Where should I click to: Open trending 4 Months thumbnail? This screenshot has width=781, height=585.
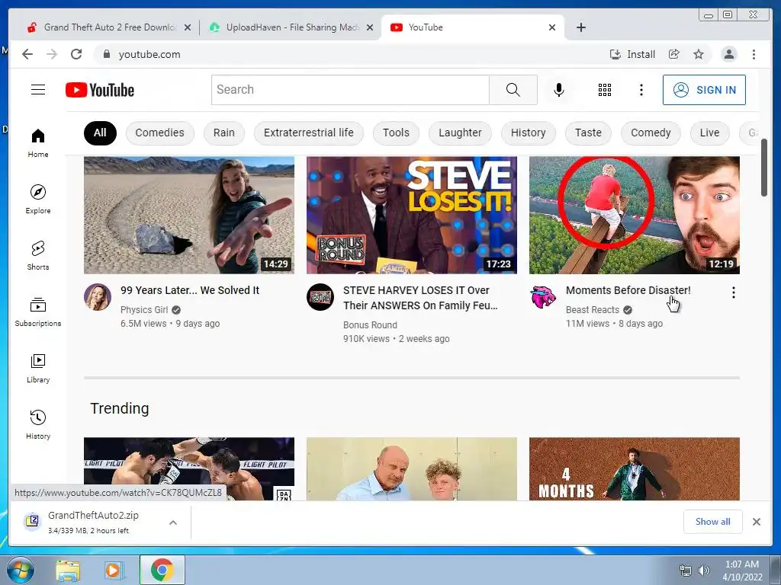coord(634,468)
